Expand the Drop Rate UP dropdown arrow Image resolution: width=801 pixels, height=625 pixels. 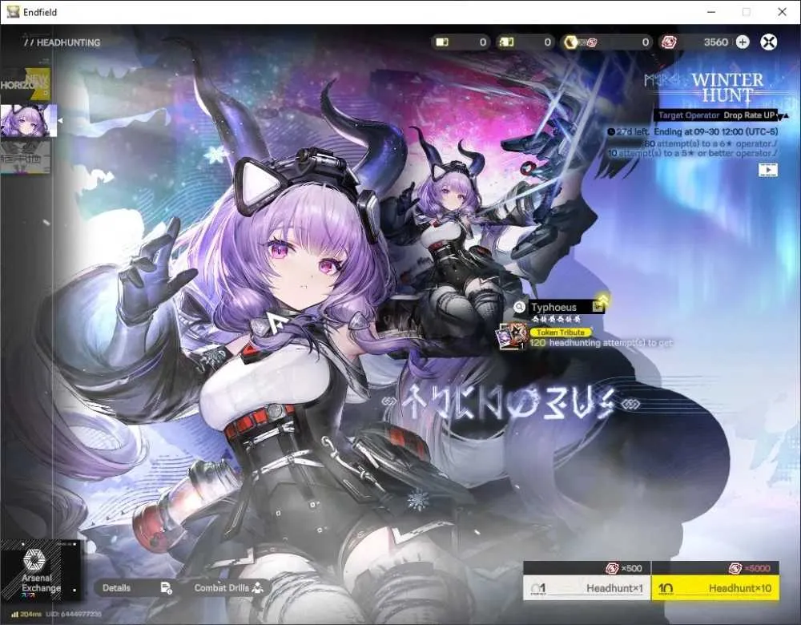783,115
